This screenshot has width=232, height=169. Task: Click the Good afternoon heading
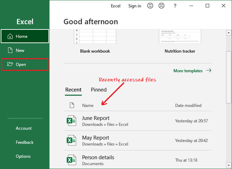click(x=91, y=22)
